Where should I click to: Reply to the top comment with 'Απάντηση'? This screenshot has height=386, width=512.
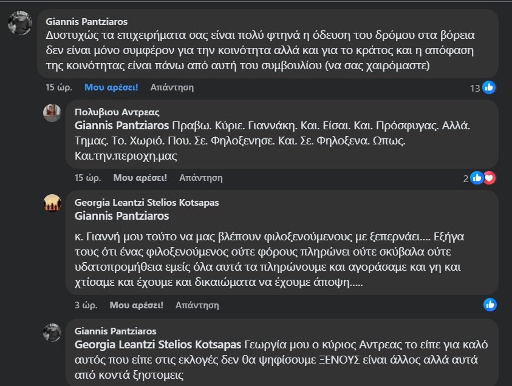pyautogui.click(x=172, y=87)
